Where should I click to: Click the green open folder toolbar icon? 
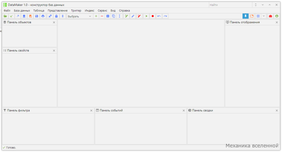pos(5,16)
